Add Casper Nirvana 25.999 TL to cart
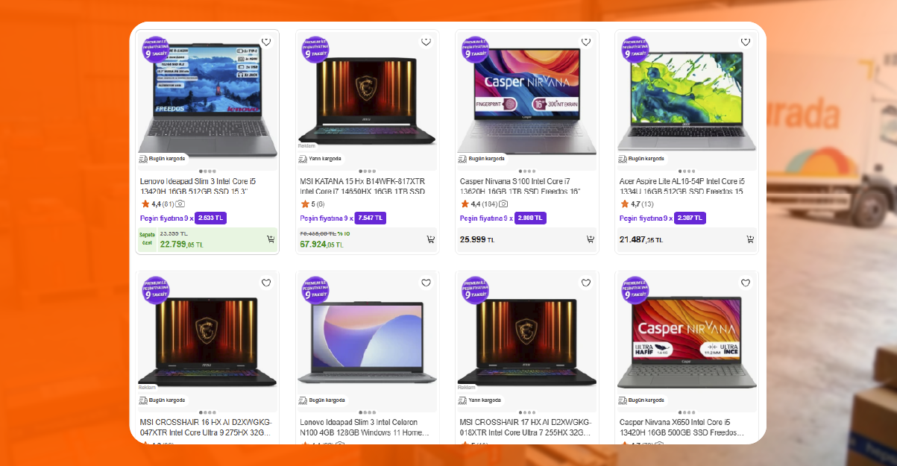Screen dimensions: 897x466 tap(590, 239)
